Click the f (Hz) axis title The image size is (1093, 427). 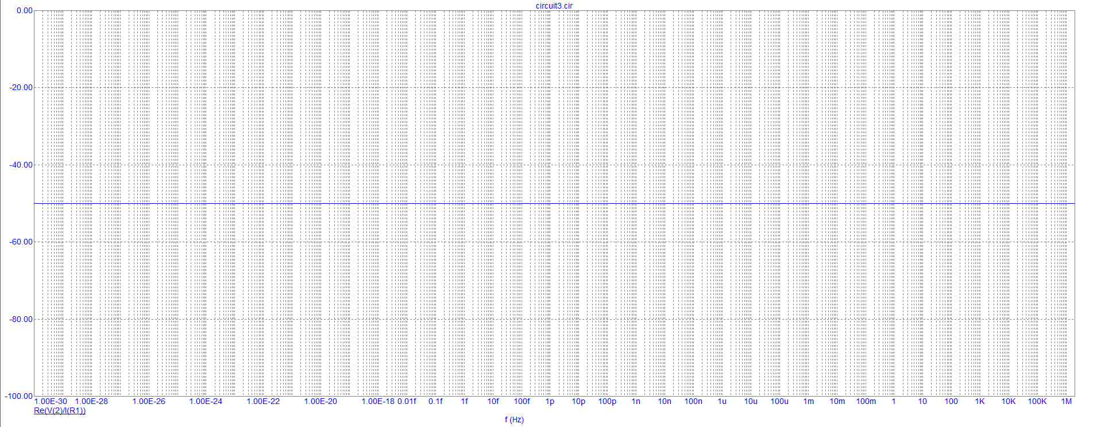click(514, 420)
